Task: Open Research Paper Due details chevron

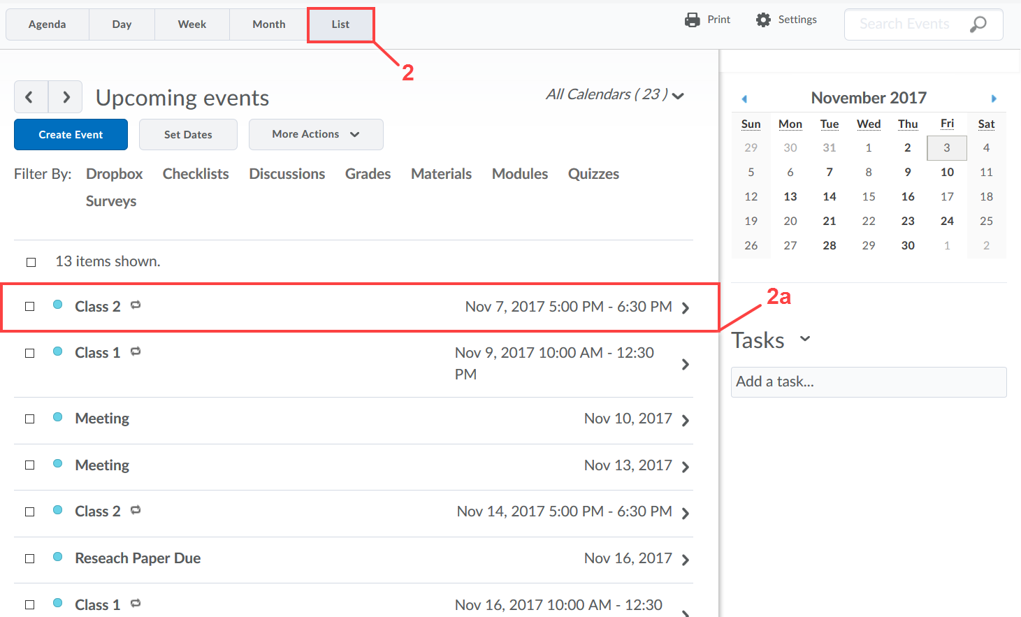Action: tap(685, 560)
